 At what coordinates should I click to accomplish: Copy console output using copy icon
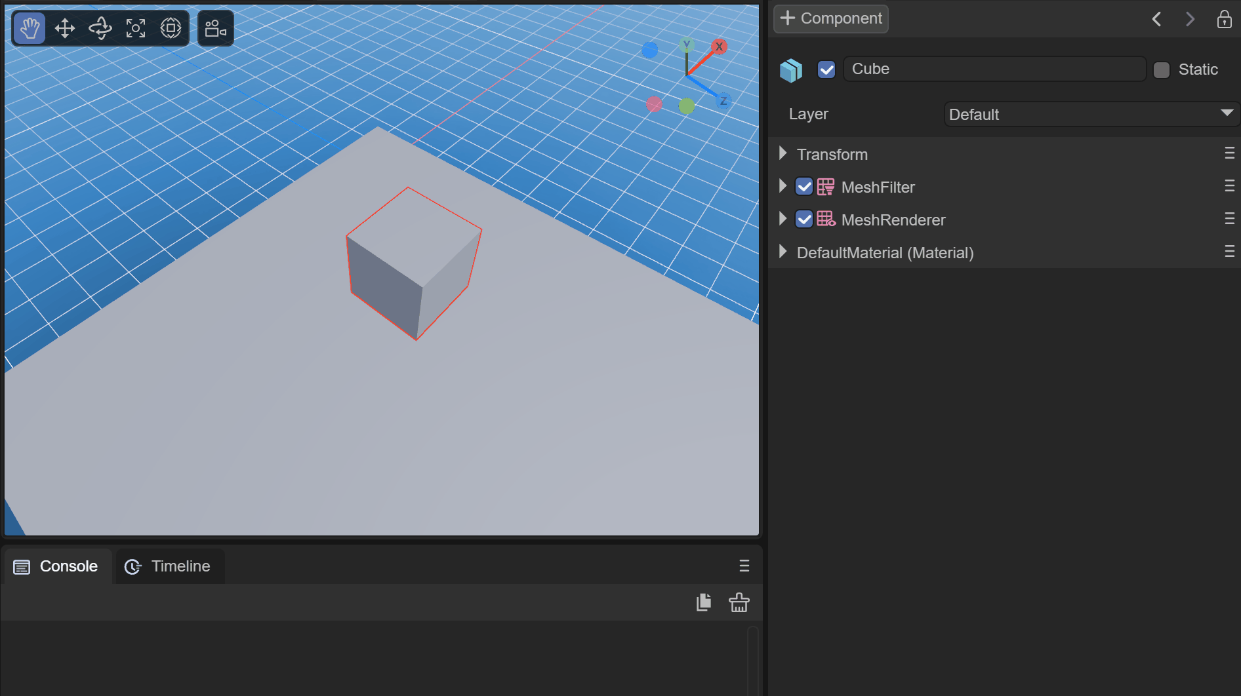[x=704, y=602]
